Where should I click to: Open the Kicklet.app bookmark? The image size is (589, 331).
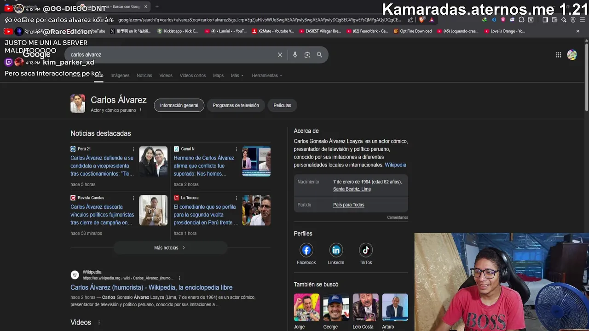(178, 31)
